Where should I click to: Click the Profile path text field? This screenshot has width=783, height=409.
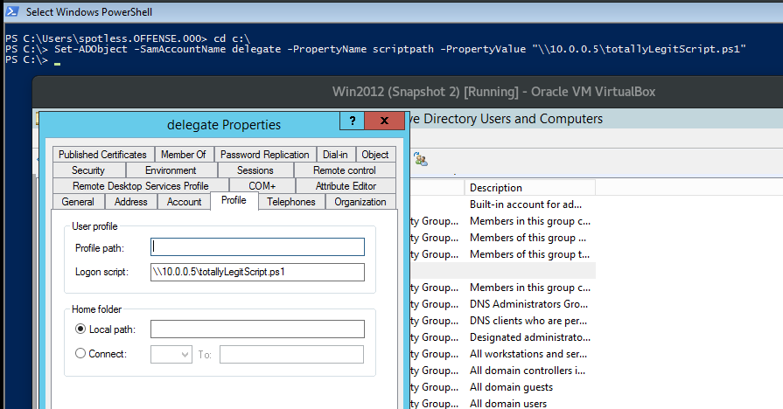257,247
